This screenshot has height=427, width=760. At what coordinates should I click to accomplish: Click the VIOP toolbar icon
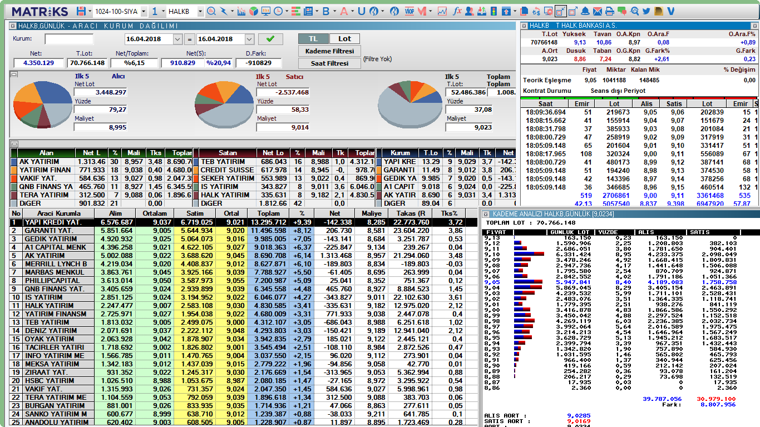click(409, 11)
